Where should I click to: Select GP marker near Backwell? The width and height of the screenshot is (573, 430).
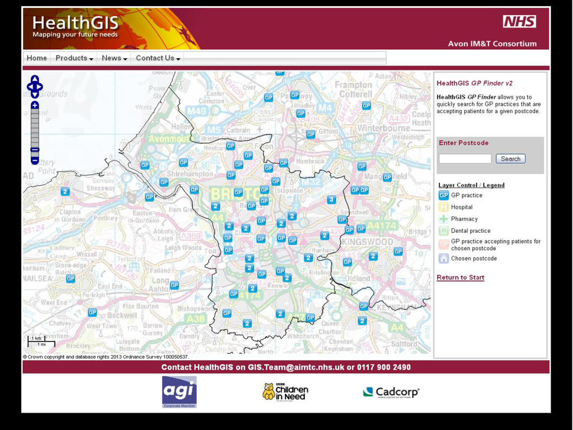point(92,312)
